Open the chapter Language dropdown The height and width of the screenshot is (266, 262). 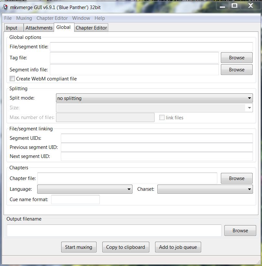tap(85, 189)
